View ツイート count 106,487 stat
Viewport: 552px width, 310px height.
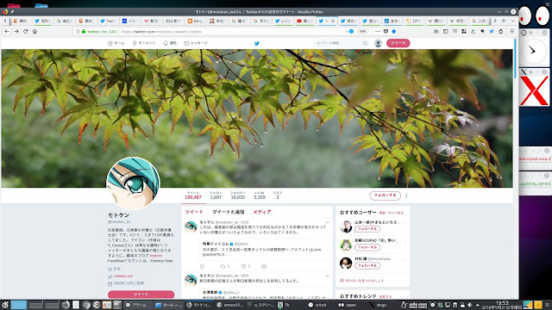(x=193, y=195)
